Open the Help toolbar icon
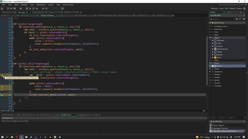248x139 pixels. pyautogui.click(x=46, y=8)
